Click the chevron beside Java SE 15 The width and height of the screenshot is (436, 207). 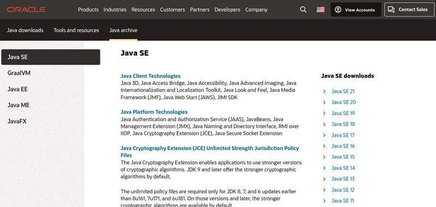pos(324,157)
